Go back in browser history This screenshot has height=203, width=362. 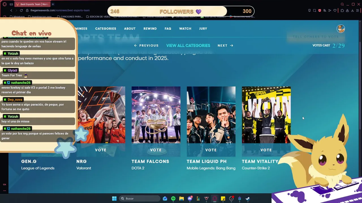[11, 10]
